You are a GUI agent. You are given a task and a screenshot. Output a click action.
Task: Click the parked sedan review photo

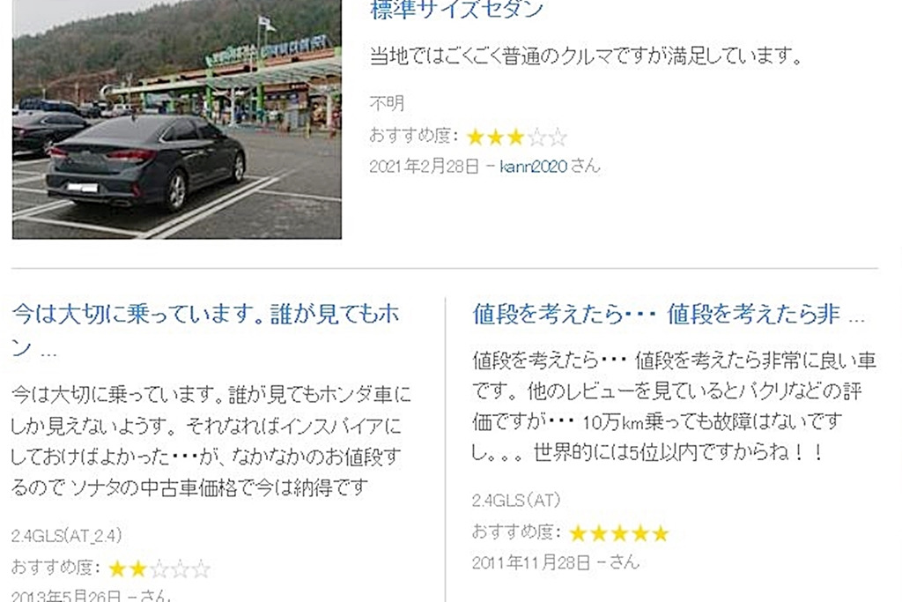click(x=176, y=119)
